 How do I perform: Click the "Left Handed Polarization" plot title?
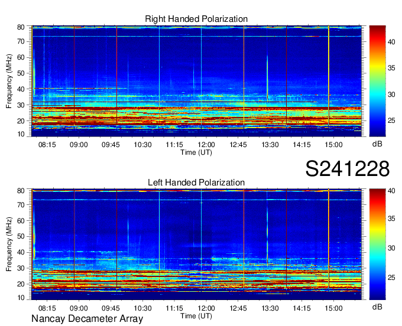196,182
